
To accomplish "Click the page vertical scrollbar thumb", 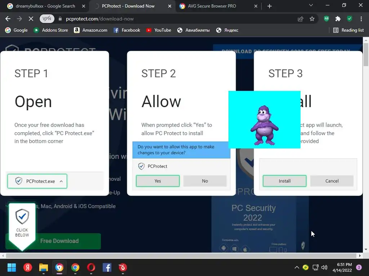I will [x=366, y=55].
